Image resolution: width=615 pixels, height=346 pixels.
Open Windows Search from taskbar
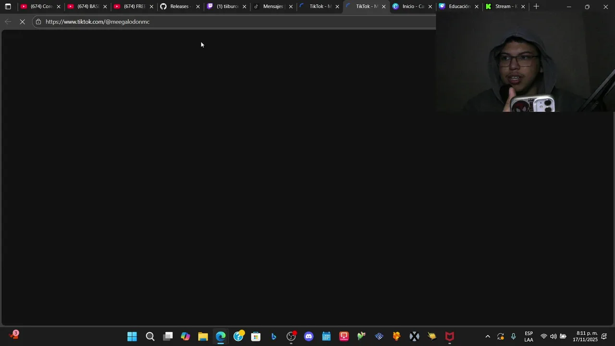point(150,336)
